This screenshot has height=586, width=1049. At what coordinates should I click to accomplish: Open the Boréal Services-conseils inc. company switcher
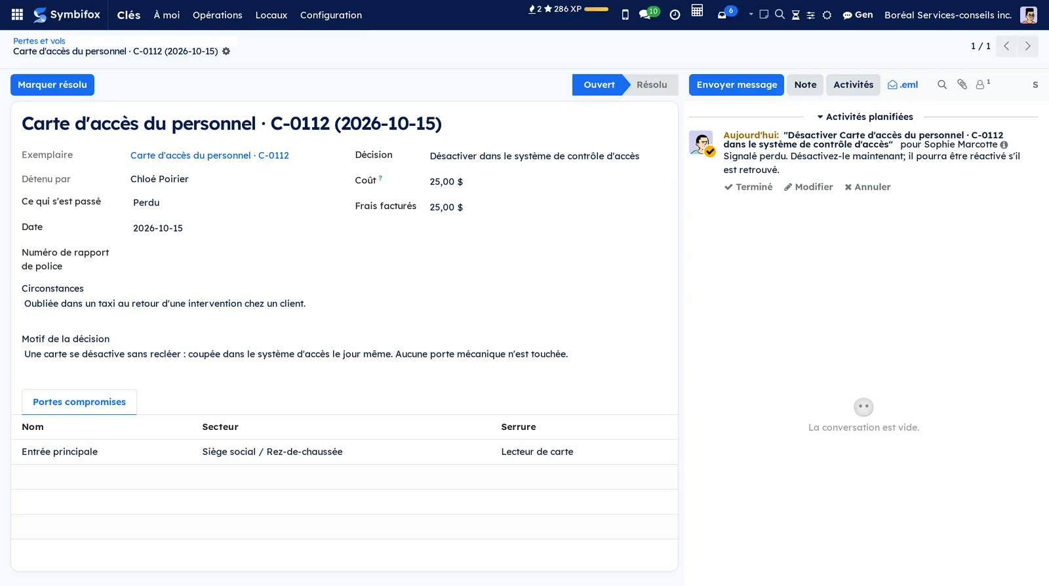pos(948,15)
